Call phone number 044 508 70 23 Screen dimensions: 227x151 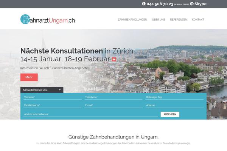point(160,4)
